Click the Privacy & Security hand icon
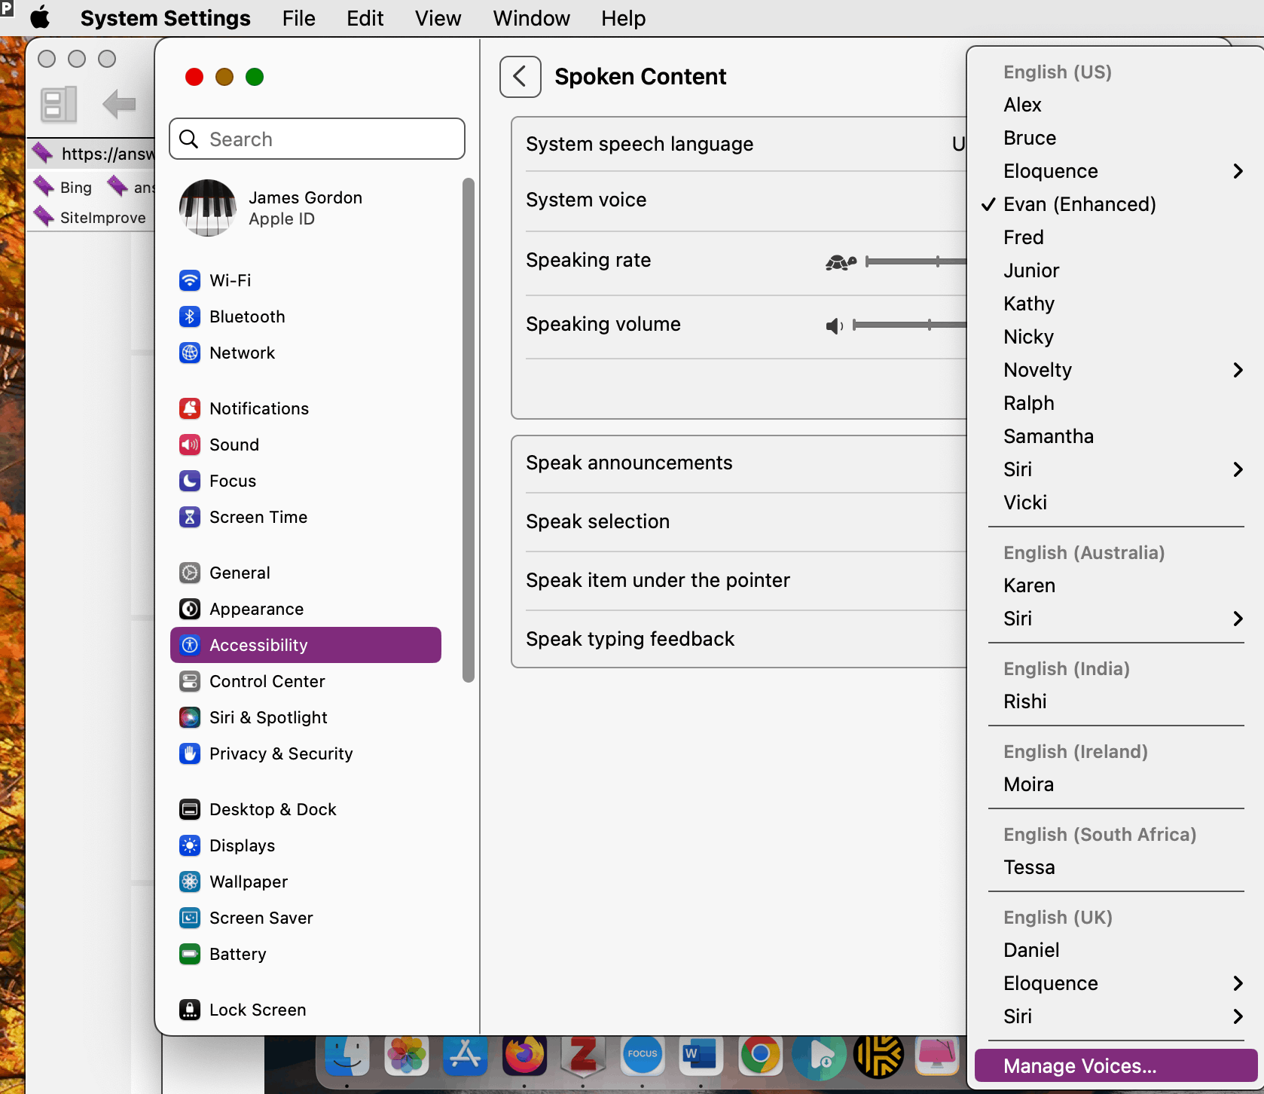The height and width of the screenshot is (1094, 1264). click(190, 753)
